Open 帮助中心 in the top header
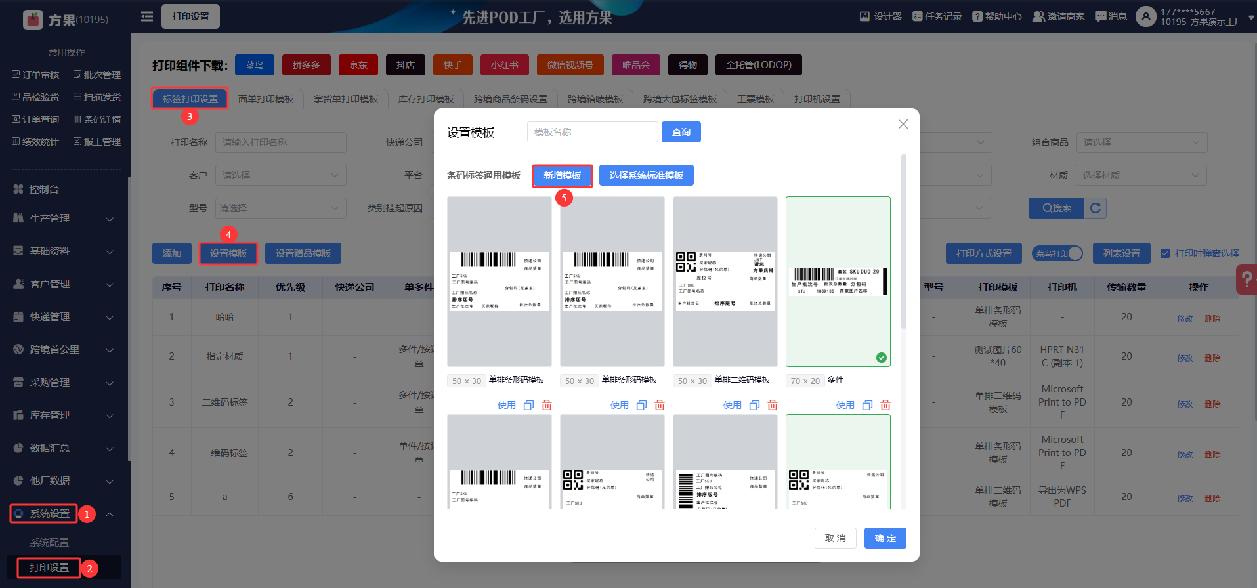 pyautogui.click(x=997, y=16)
